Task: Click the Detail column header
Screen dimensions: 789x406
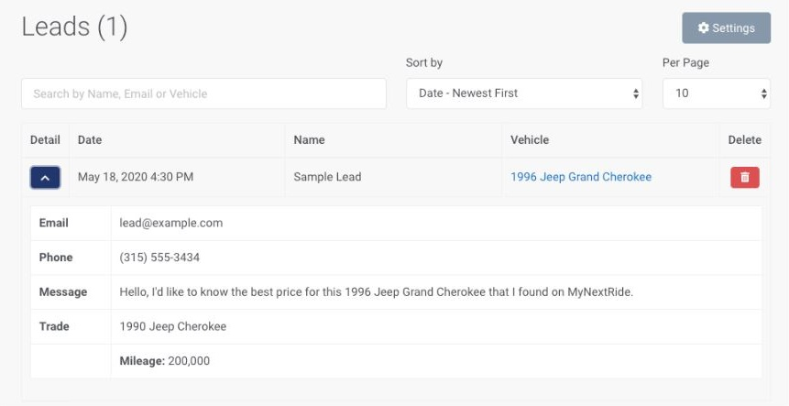Action: click(45, 140)
